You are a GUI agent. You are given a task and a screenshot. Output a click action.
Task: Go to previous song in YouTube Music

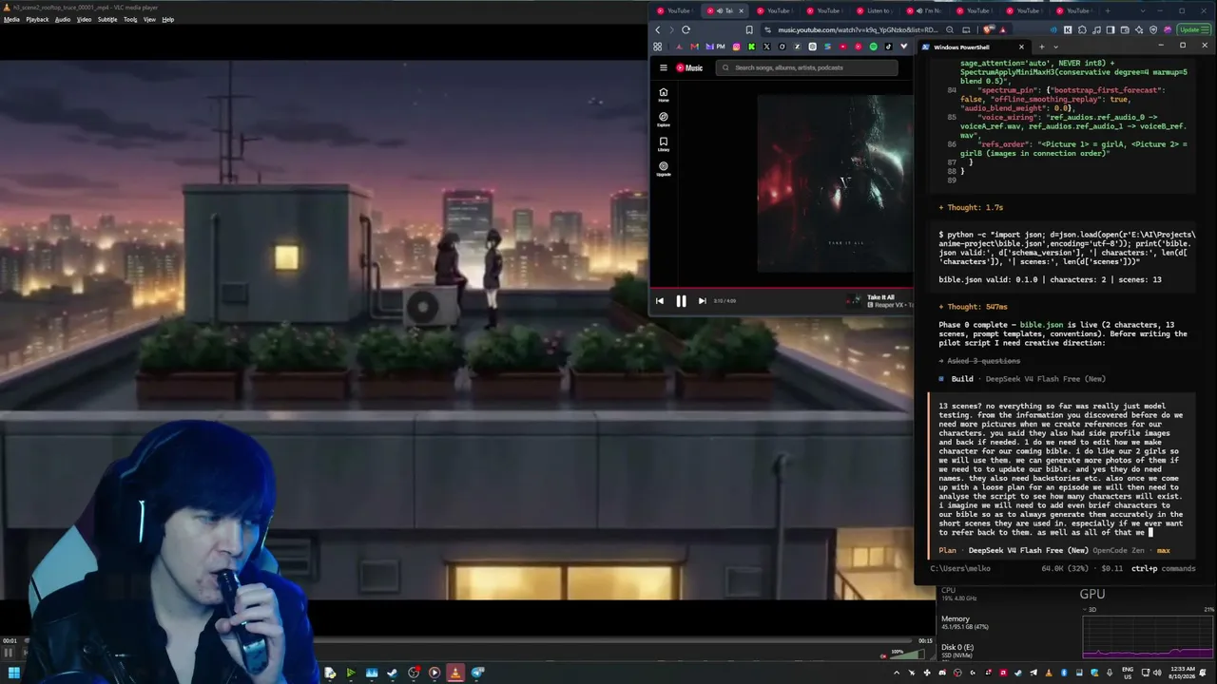pos(660,301)
